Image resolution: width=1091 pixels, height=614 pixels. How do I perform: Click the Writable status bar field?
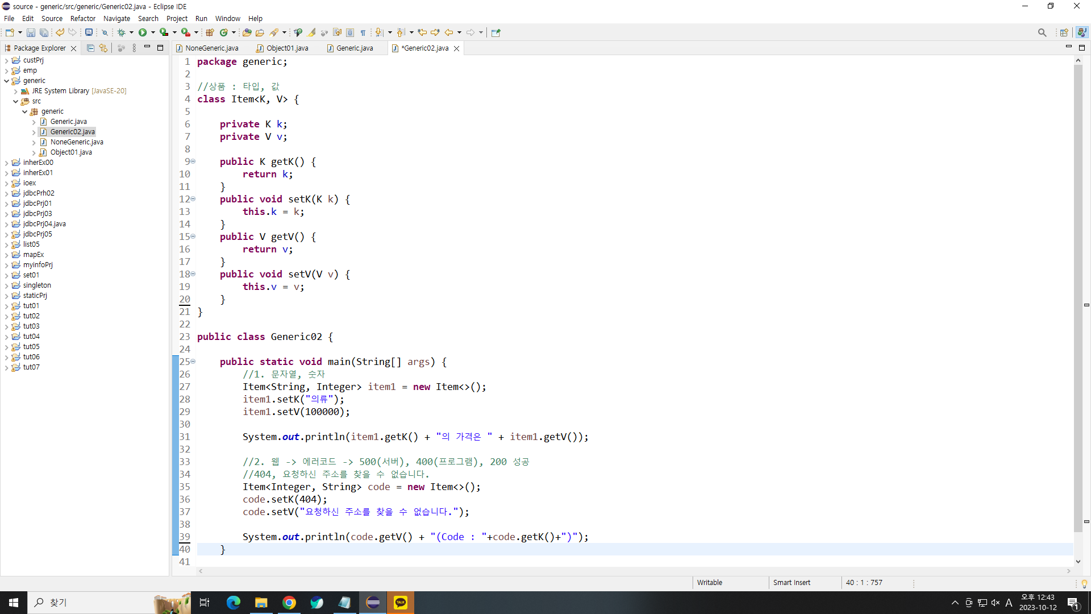710,583
